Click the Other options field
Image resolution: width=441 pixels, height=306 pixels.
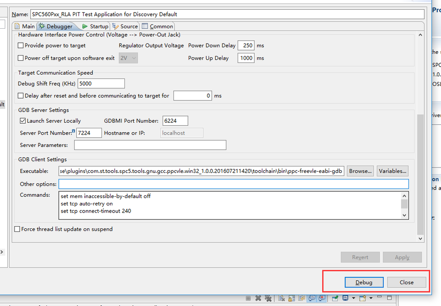tap(234, 184)
